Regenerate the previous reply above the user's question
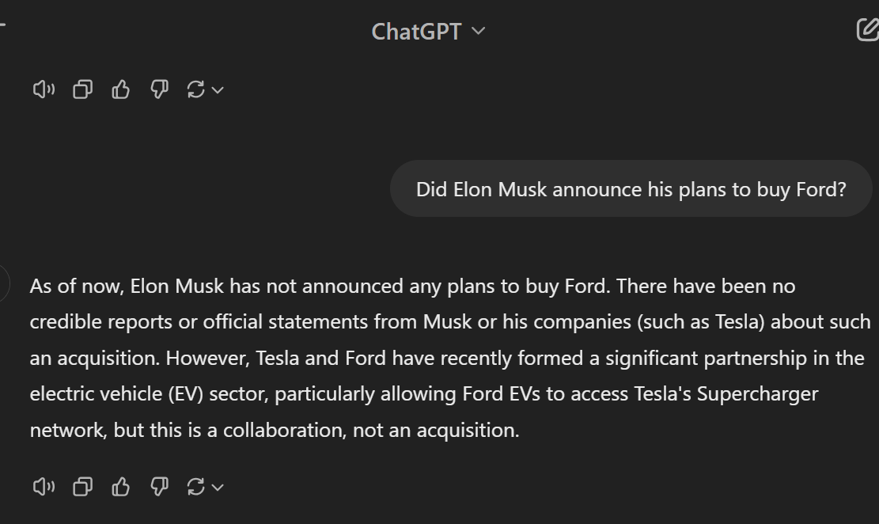 (195, 89)
